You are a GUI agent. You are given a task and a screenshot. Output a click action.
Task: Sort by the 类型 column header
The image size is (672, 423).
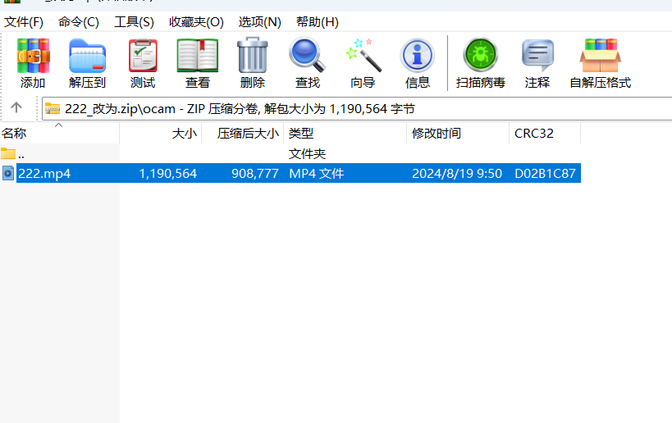click(345, 133)
